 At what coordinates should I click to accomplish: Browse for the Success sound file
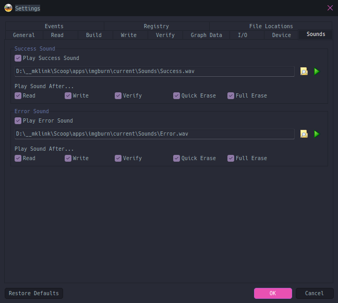304,71
